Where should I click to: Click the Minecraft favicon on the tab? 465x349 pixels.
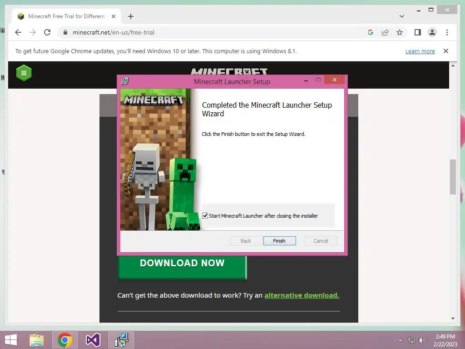[21, 16]
